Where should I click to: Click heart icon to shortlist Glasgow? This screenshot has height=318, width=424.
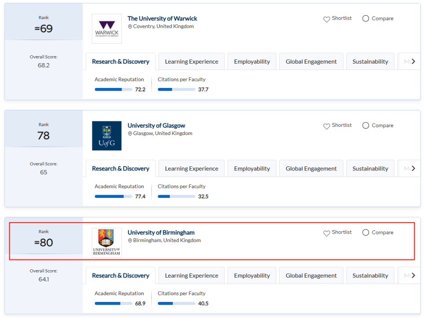click(x=326, y=126)
